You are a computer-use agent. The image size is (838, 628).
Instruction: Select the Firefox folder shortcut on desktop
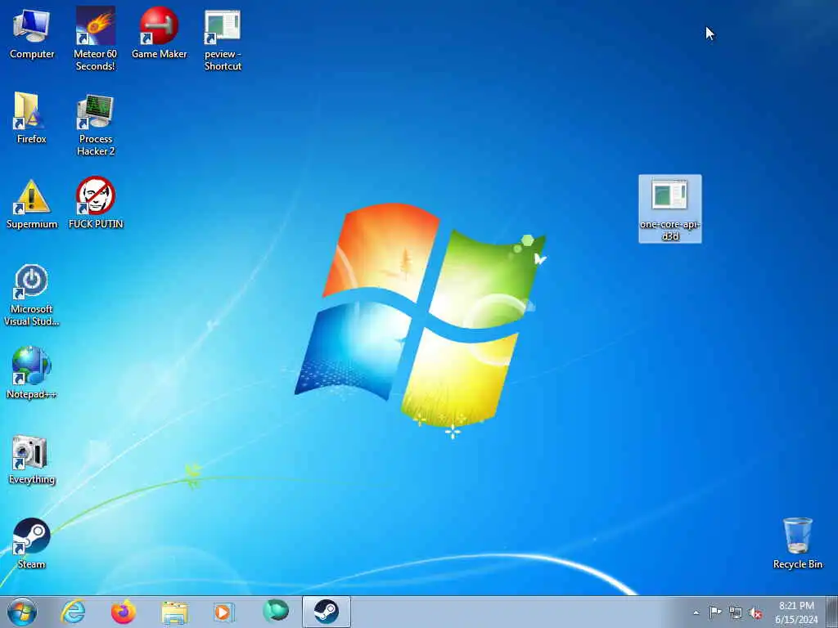point(32,118)
